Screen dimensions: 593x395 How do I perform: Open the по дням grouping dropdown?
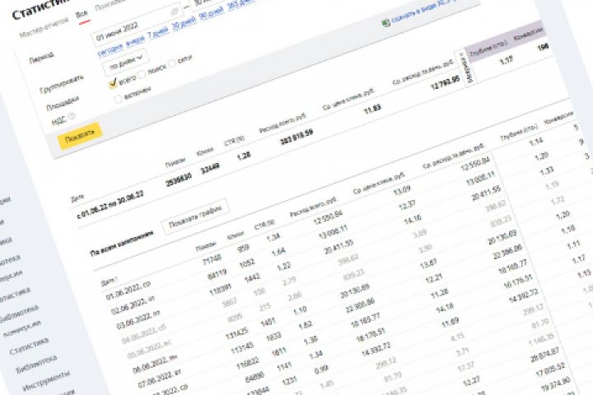pyautogui.click(x=126, y=63)
